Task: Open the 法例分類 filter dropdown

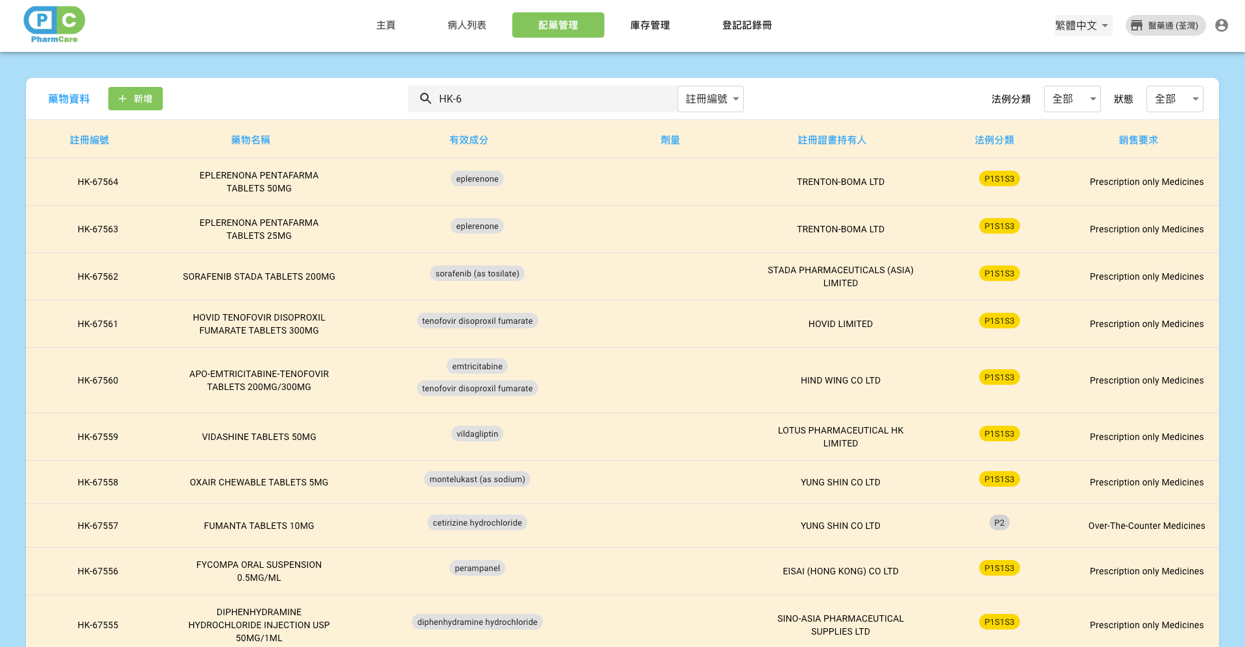Action: [x=1073, y=99]
